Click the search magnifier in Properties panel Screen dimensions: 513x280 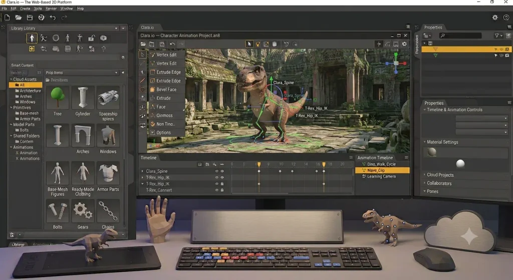tap(443, 36)
